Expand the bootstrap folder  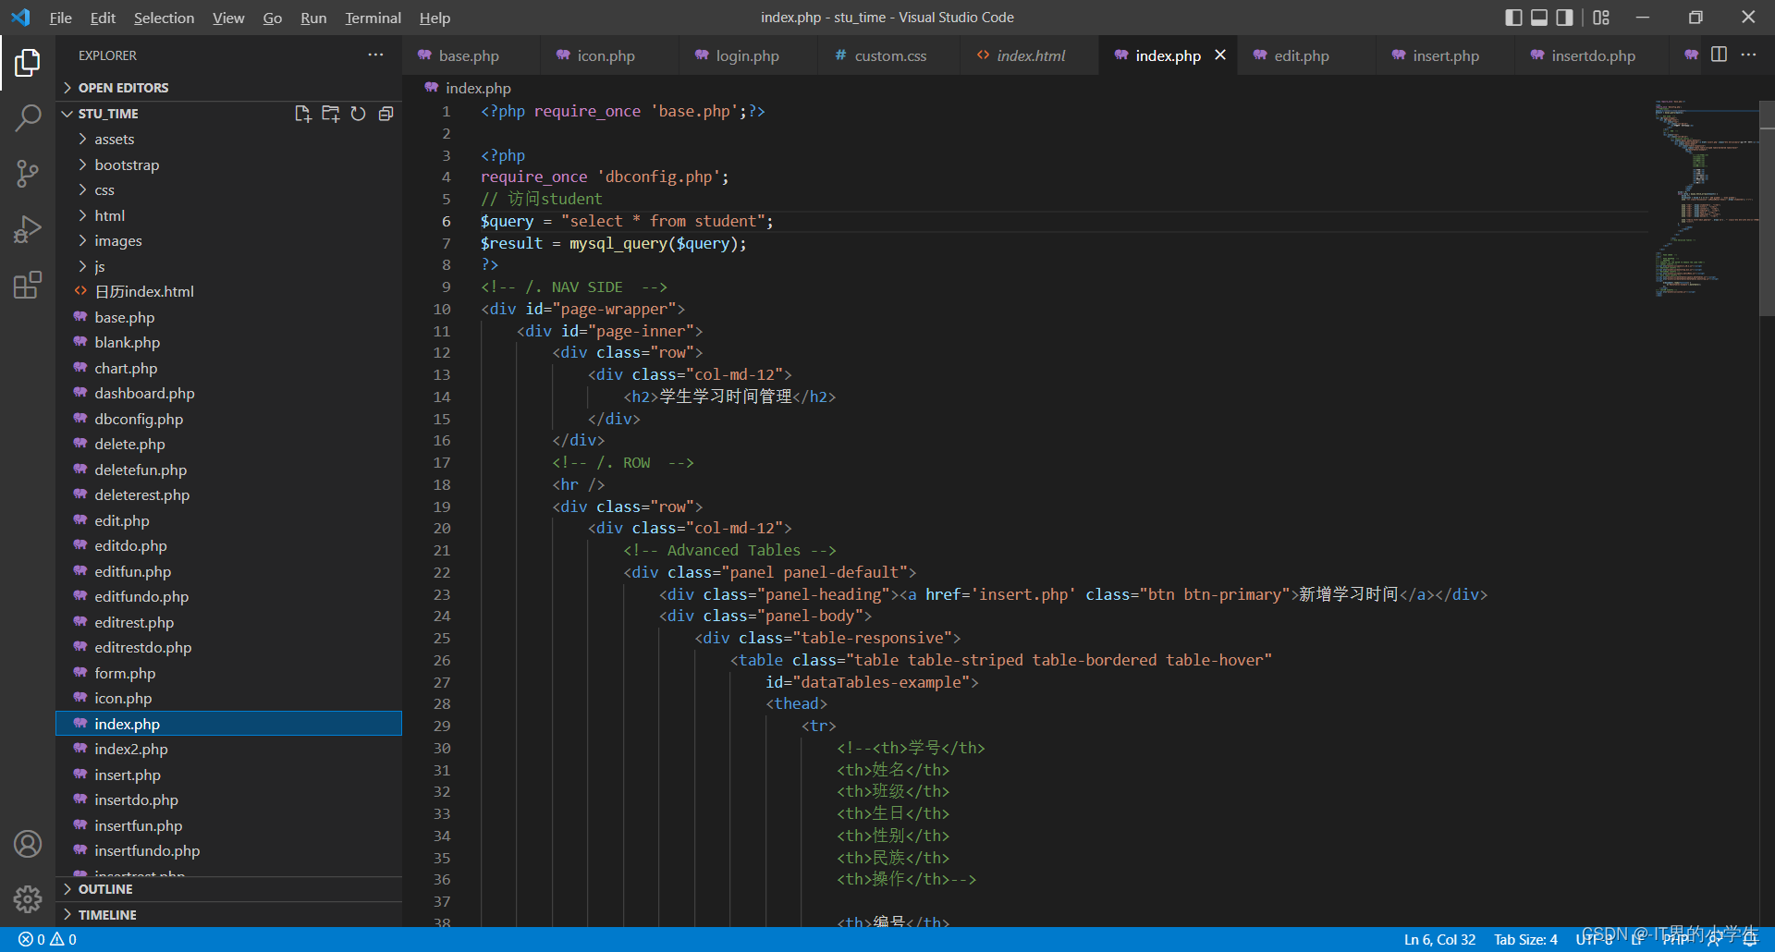point(229,165)
